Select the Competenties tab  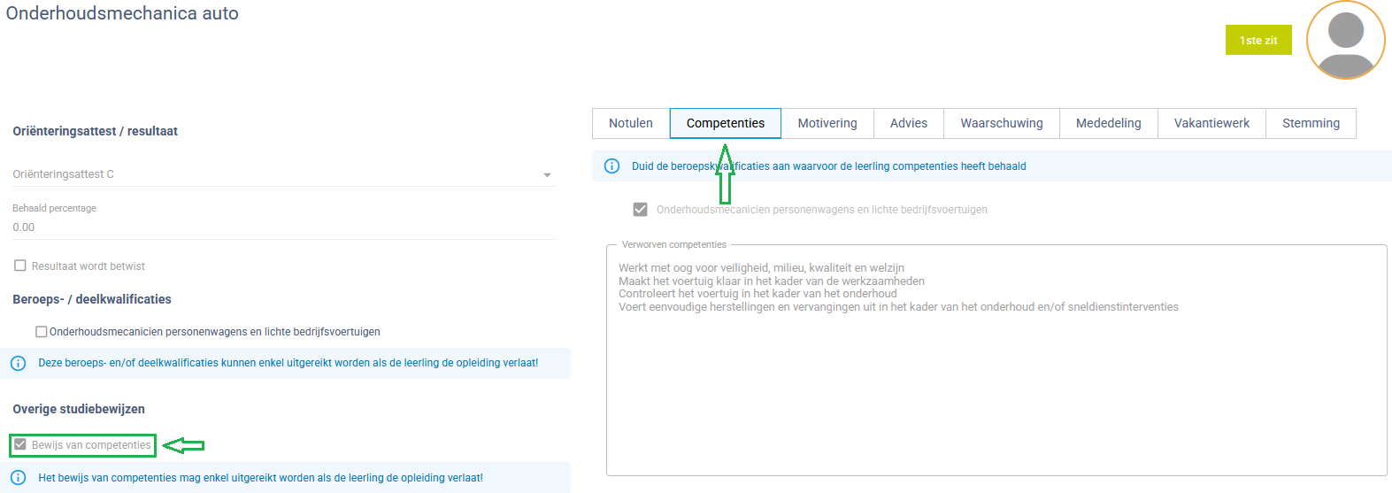(725, 124)
